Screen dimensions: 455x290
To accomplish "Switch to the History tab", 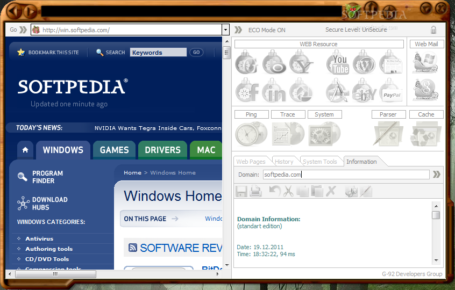I will coord(284,162).
